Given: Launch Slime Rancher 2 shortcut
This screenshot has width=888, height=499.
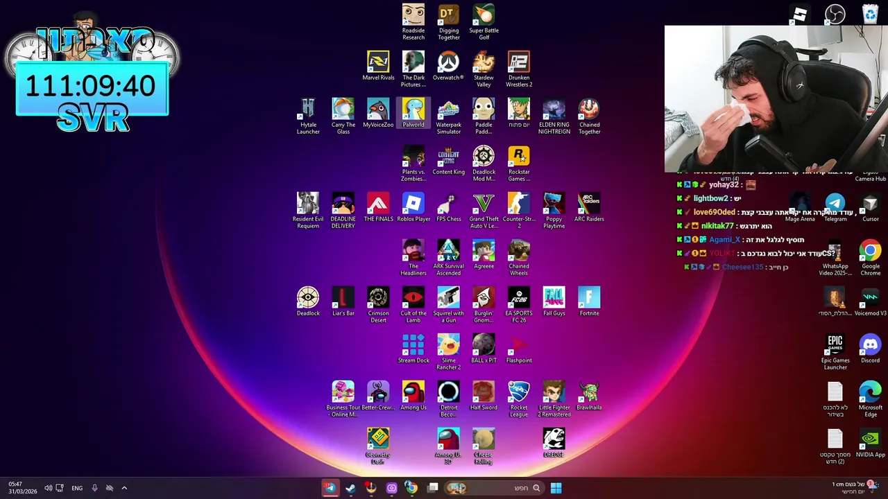Looking at the screenshot, I should 448,352.
